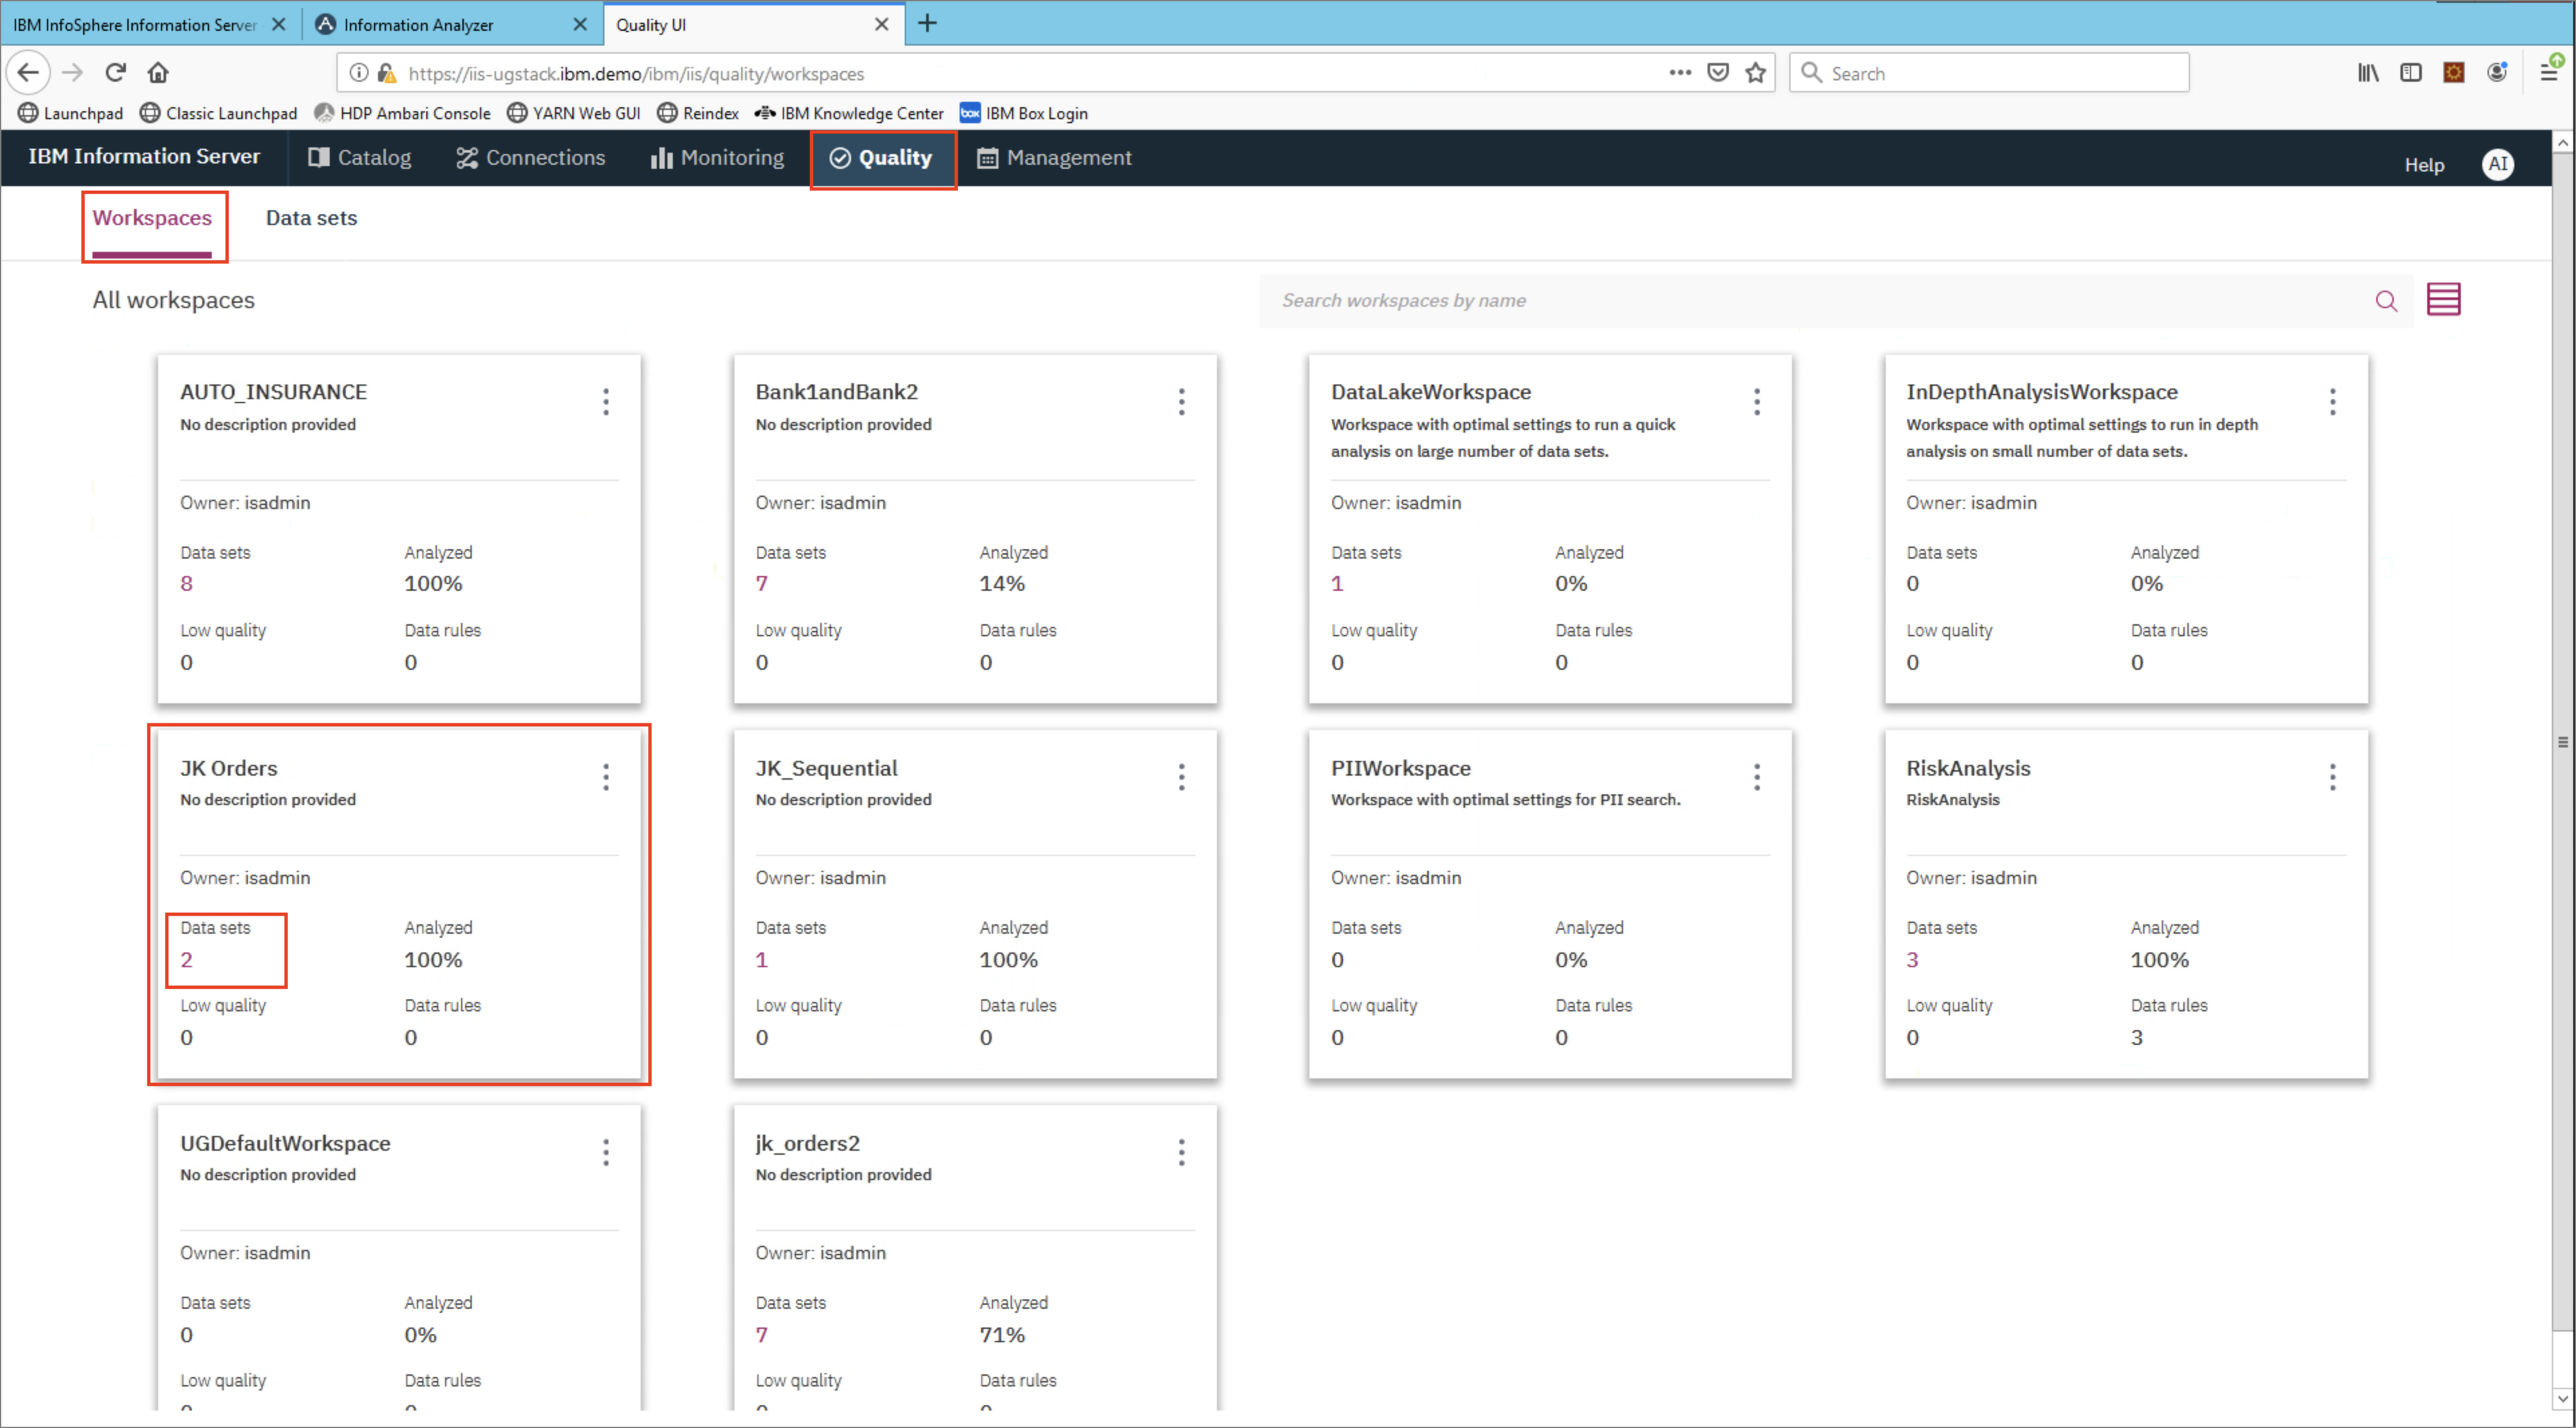Select the Workspaces tab
This screenshot has height=1428, width=2576.
pos(153,218)
